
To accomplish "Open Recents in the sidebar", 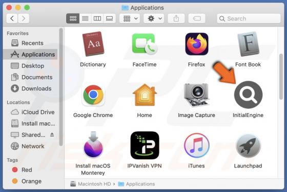I will [x=30, y=43].
